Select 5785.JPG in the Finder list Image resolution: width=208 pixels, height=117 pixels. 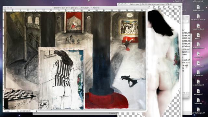[186, 33]
